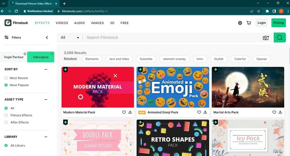Screen dimensions: 290x156
Task: Open the AUDIO menu
Action: click(x=79, y=23)
